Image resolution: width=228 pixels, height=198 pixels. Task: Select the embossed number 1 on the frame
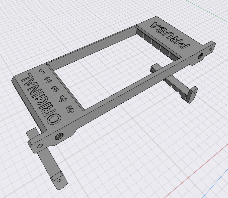tap(42, 71)
